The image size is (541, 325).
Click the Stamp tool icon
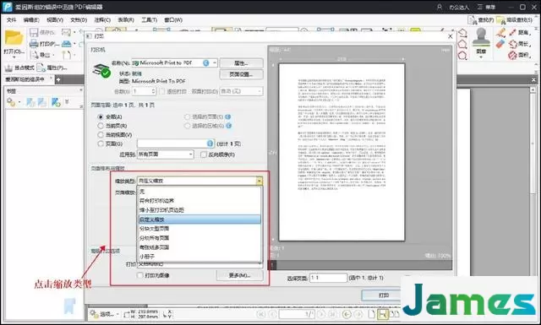[x=481, y=37]
